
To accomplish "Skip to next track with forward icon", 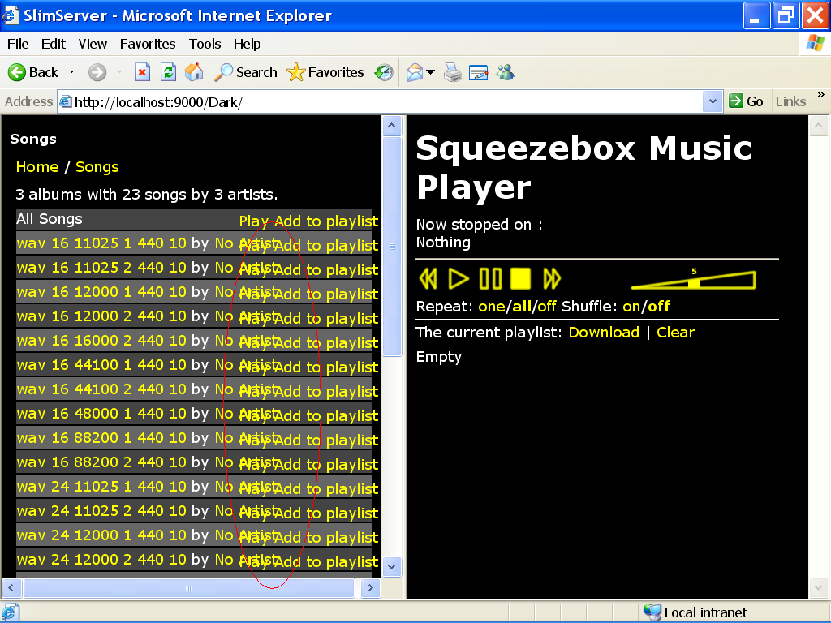I will (552, 279).
